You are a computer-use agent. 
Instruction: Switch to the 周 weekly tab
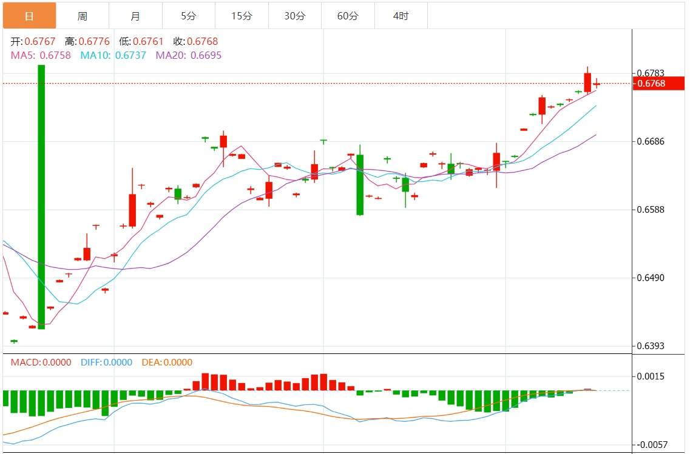[x=83, y=16]
